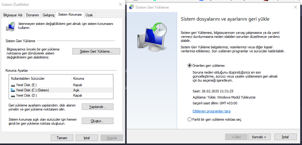Click İptal in the Sistem Geri Yükleme wizard
Viewport: 302px width, 145px height.
coord(285,137)
